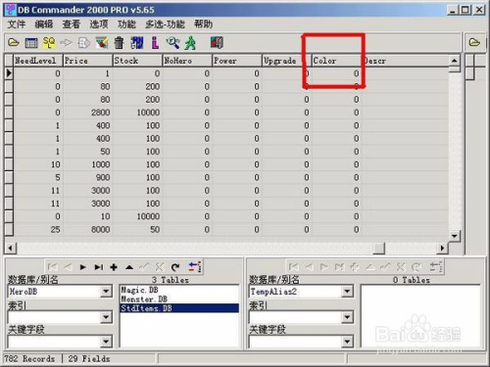Viewport: 490px width, 367px height.
Task: Expand right panel key field (关键字段) dropdown
Action: [347, 342]
